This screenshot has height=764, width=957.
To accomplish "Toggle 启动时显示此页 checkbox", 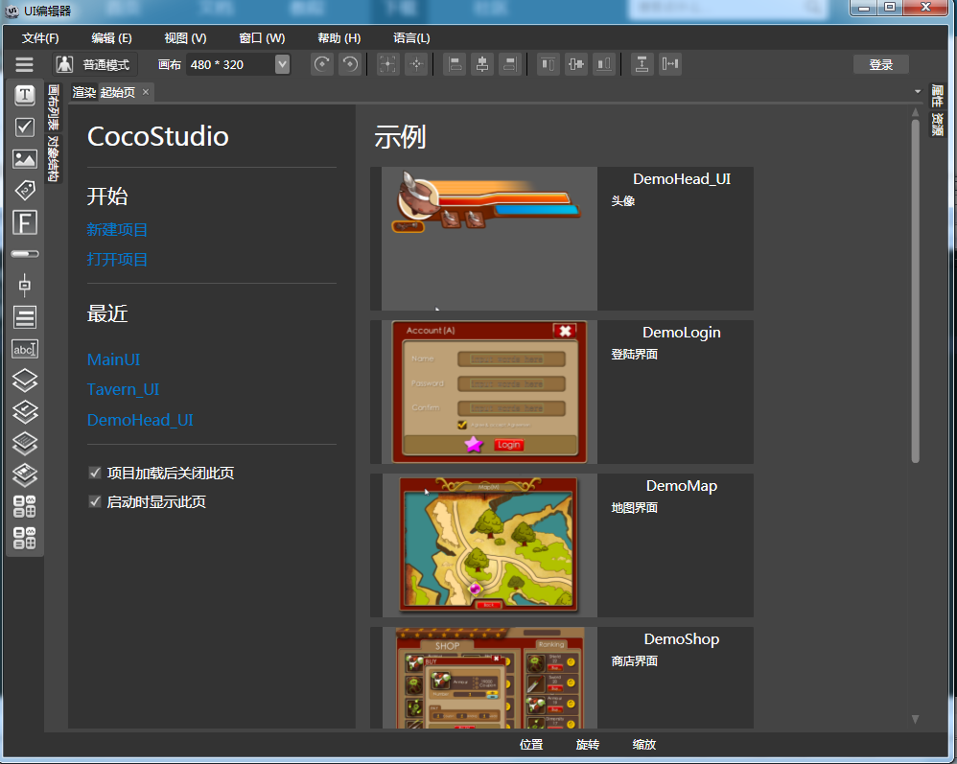I will click(x=95, y=501).
